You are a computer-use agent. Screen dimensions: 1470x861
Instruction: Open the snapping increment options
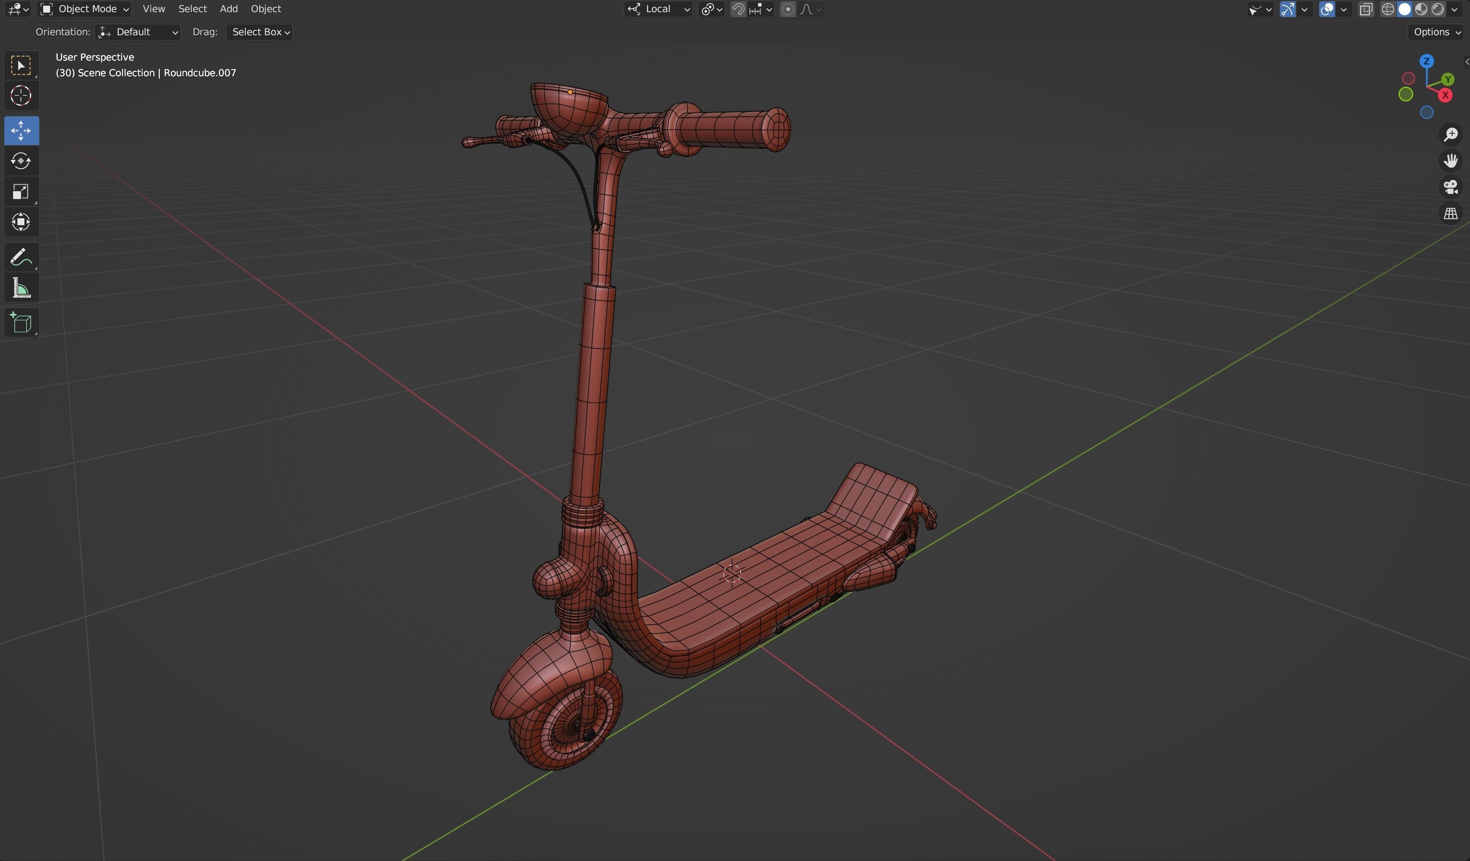(760, 9)
